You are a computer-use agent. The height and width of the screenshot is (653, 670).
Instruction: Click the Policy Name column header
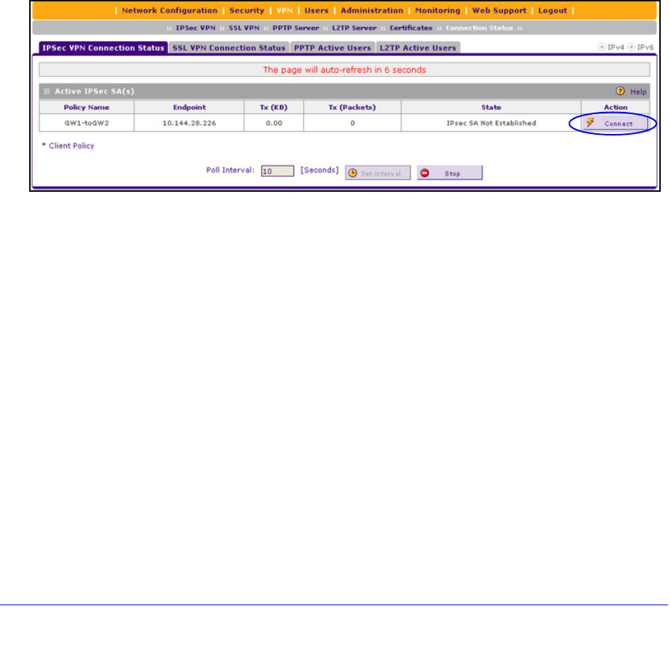(86, 107)
